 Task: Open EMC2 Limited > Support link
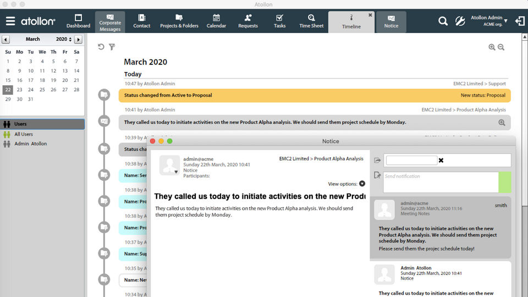(x=479, y=84)
